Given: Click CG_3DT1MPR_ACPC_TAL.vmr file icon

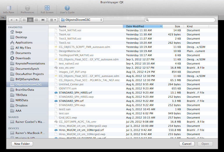Looking at the screenshot, I should click(56, 122).
